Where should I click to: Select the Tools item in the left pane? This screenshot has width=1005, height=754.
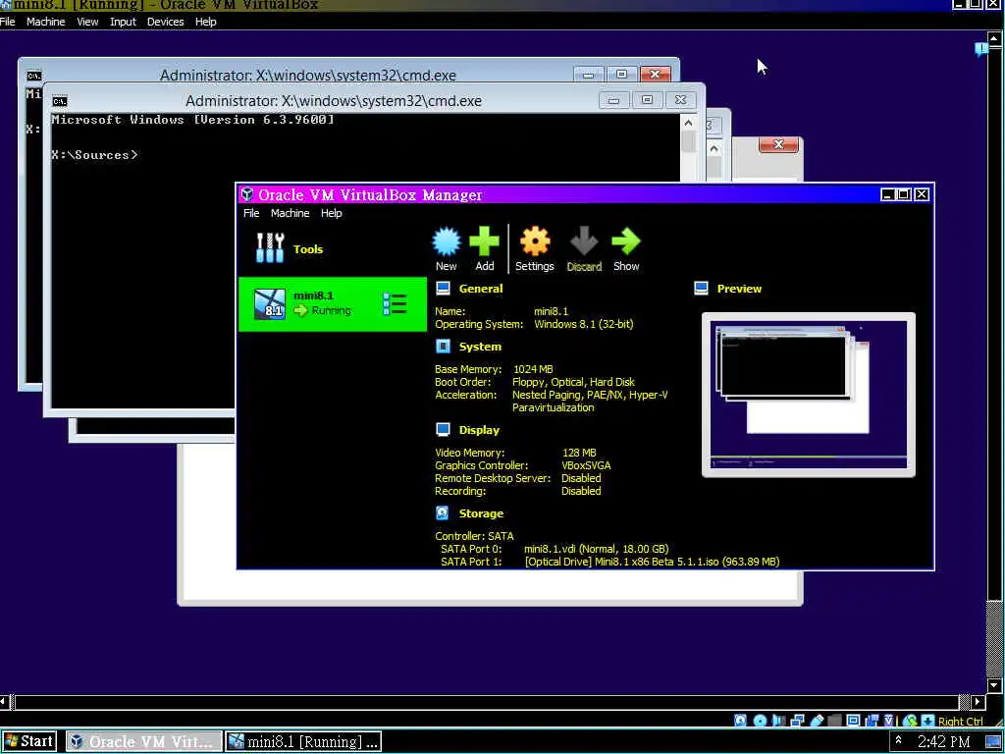point(332,248)
